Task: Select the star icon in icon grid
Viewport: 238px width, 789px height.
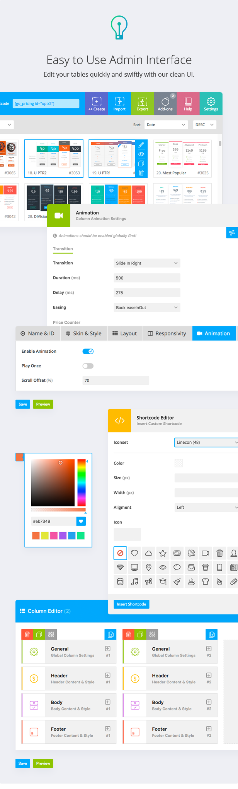Action: tap(163, 553)
